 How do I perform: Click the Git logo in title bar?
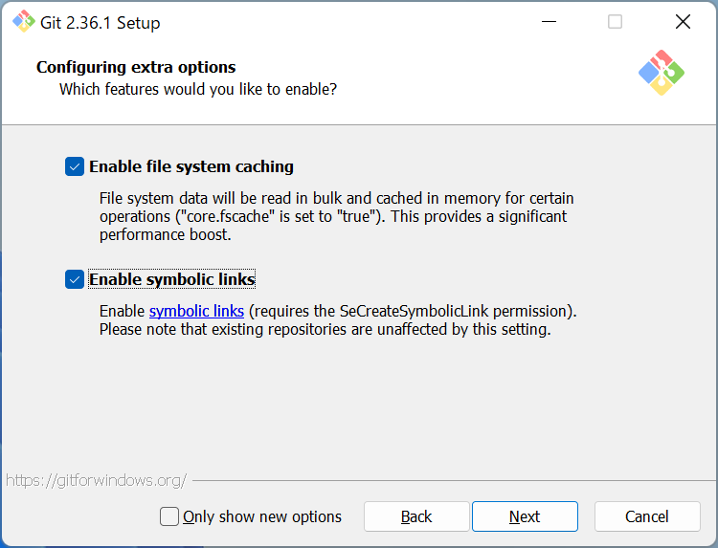23,21
